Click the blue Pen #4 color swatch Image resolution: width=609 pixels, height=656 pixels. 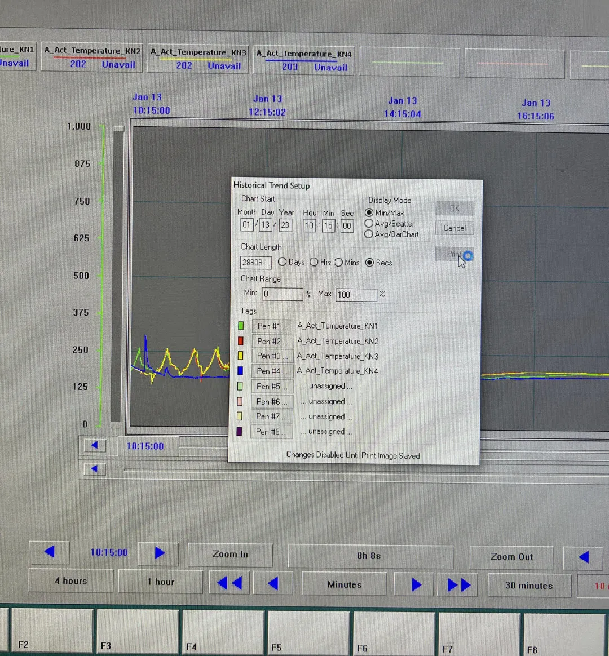pos(240,371)
